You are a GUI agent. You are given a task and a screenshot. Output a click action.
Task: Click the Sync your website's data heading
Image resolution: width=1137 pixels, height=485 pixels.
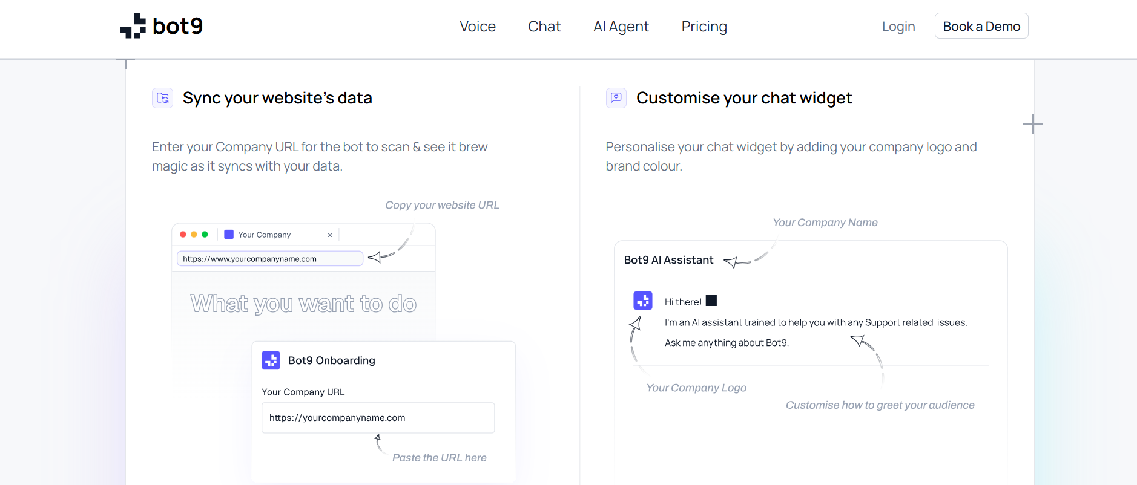point(277,98)
